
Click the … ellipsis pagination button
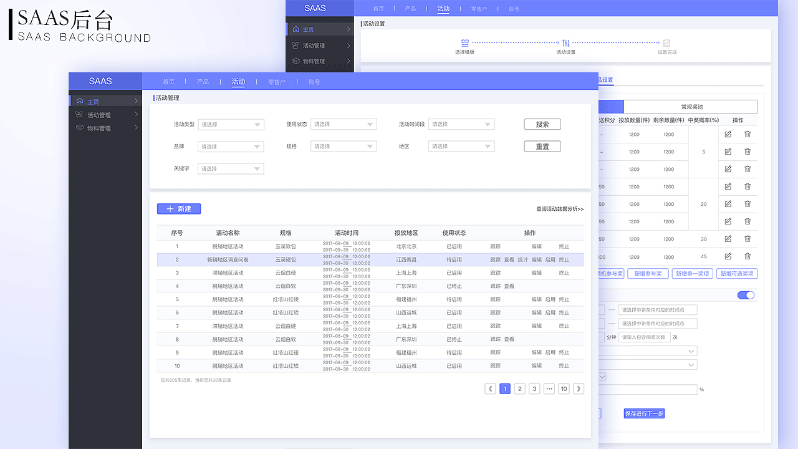[549, 389]
